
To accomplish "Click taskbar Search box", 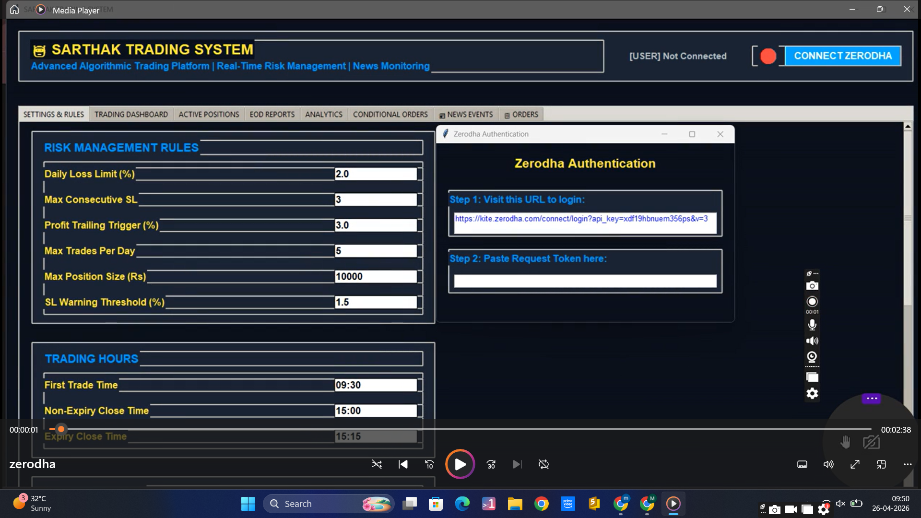I will pos(329,504).
